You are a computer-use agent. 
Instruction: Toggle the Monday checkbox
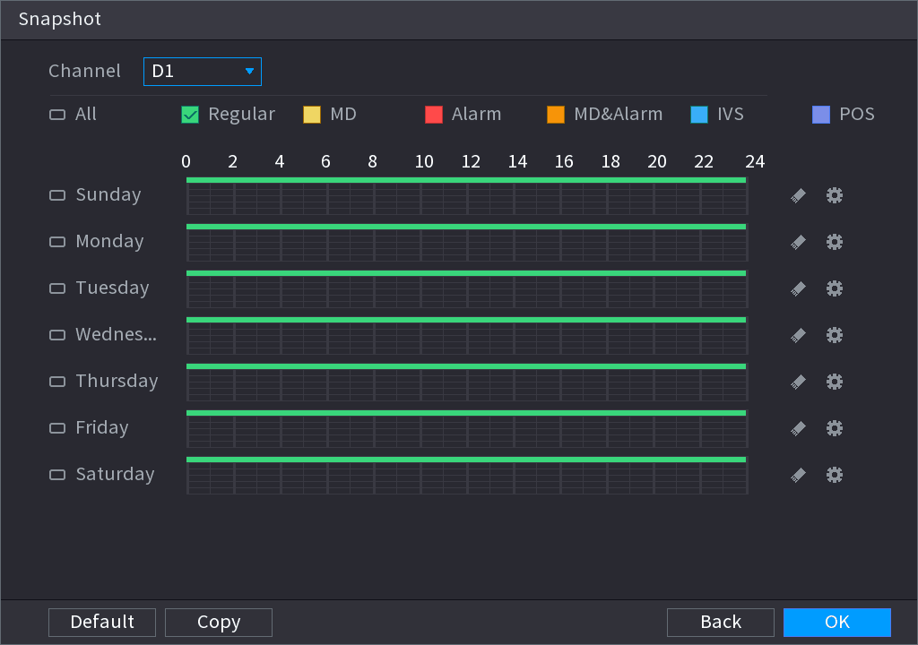[57, 242]
